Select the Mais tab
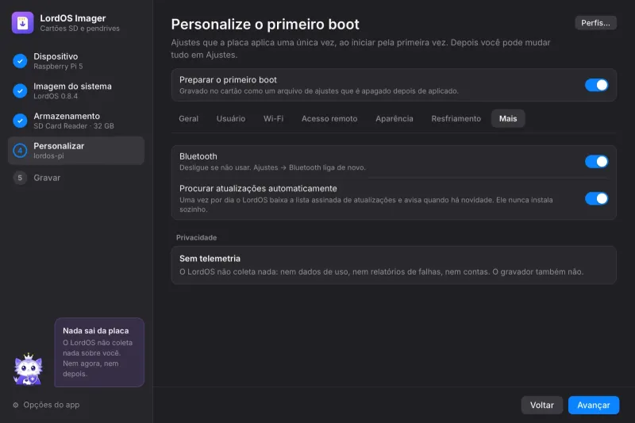This screenshot has width=635, height=423. pos(508,118)
